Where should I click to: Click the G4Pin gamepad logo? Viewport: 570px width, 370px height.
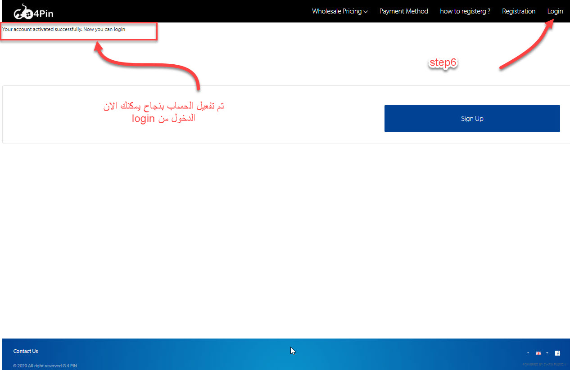pyautogui.click(x=33, y=12)
